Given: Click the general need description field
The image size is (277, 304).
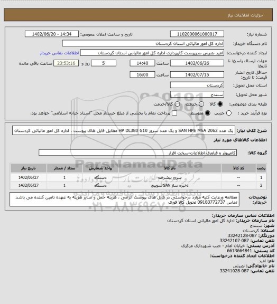Looking at the screenshot, I should (124, 130).
